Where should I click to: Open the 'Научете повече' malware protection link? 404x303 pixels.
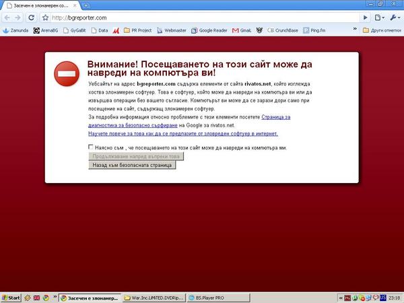coord(183,133)
